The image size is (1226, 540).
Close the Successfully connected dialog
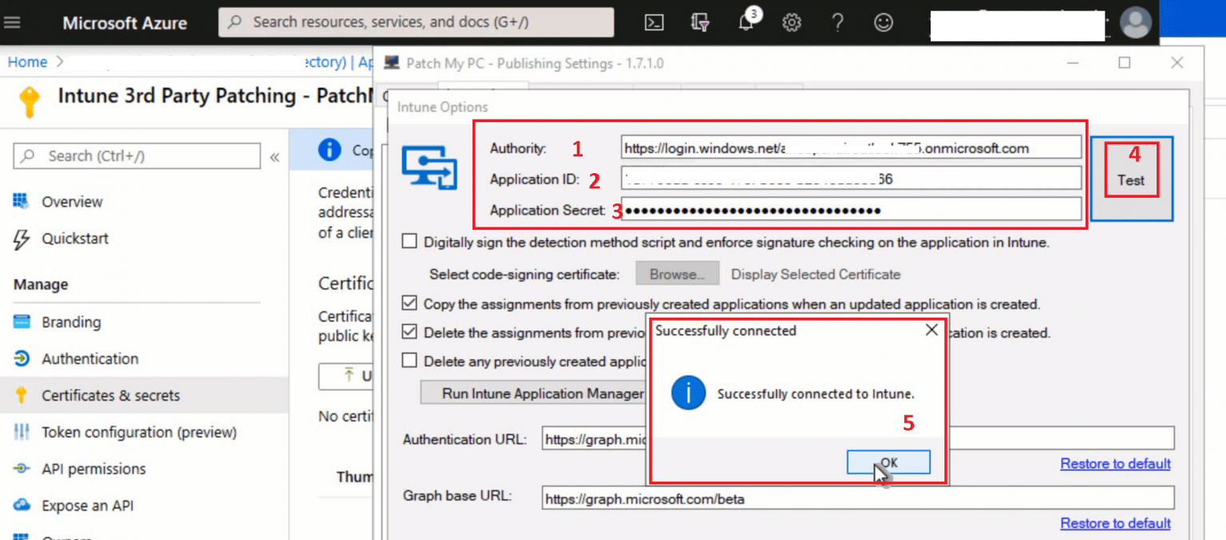(931, 330)
